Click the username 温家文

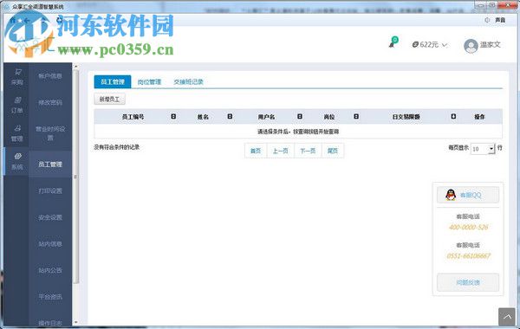click(491, 44)
